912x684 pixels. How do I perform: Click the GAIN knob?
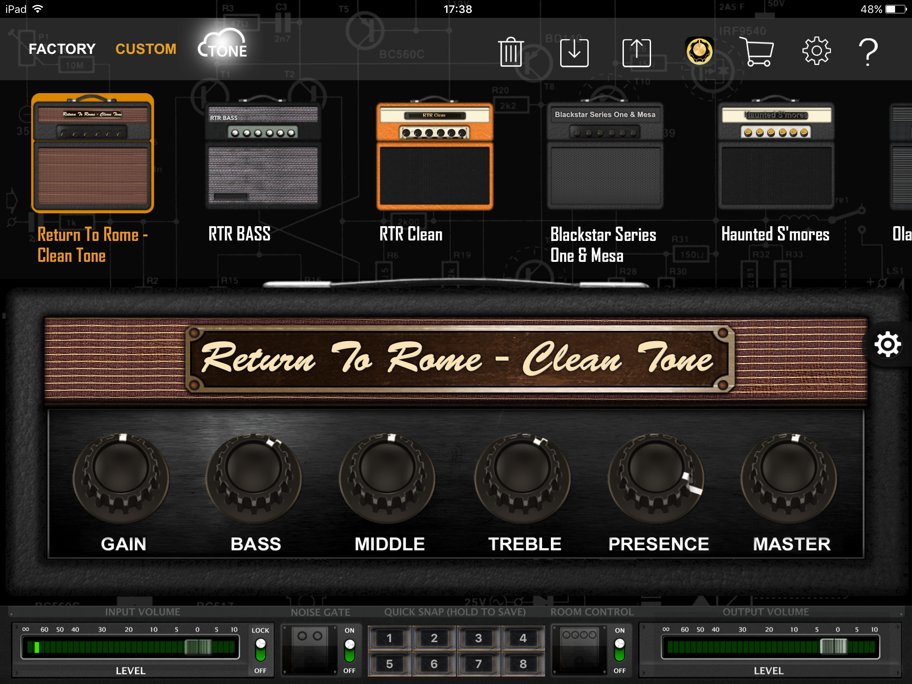[x=121, y=477]
